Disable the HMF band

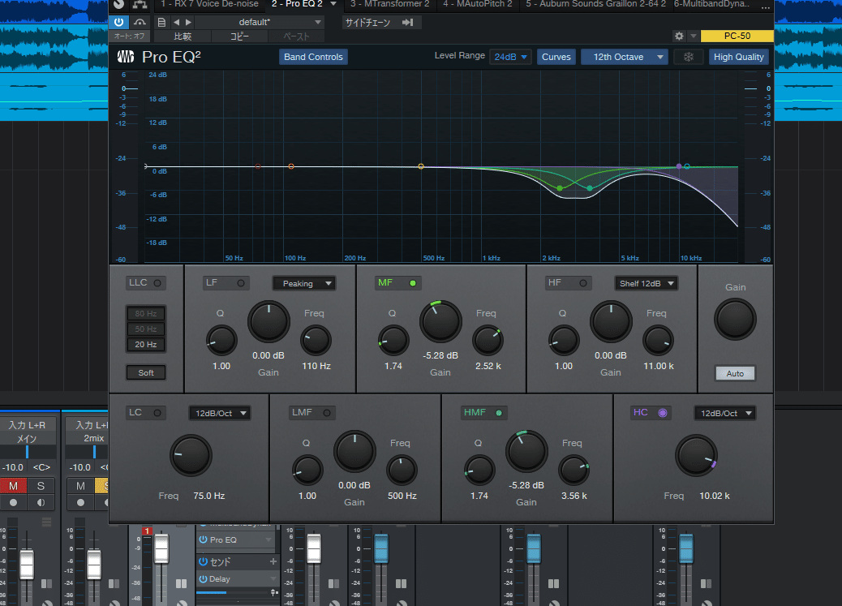(x=499, y=413)
